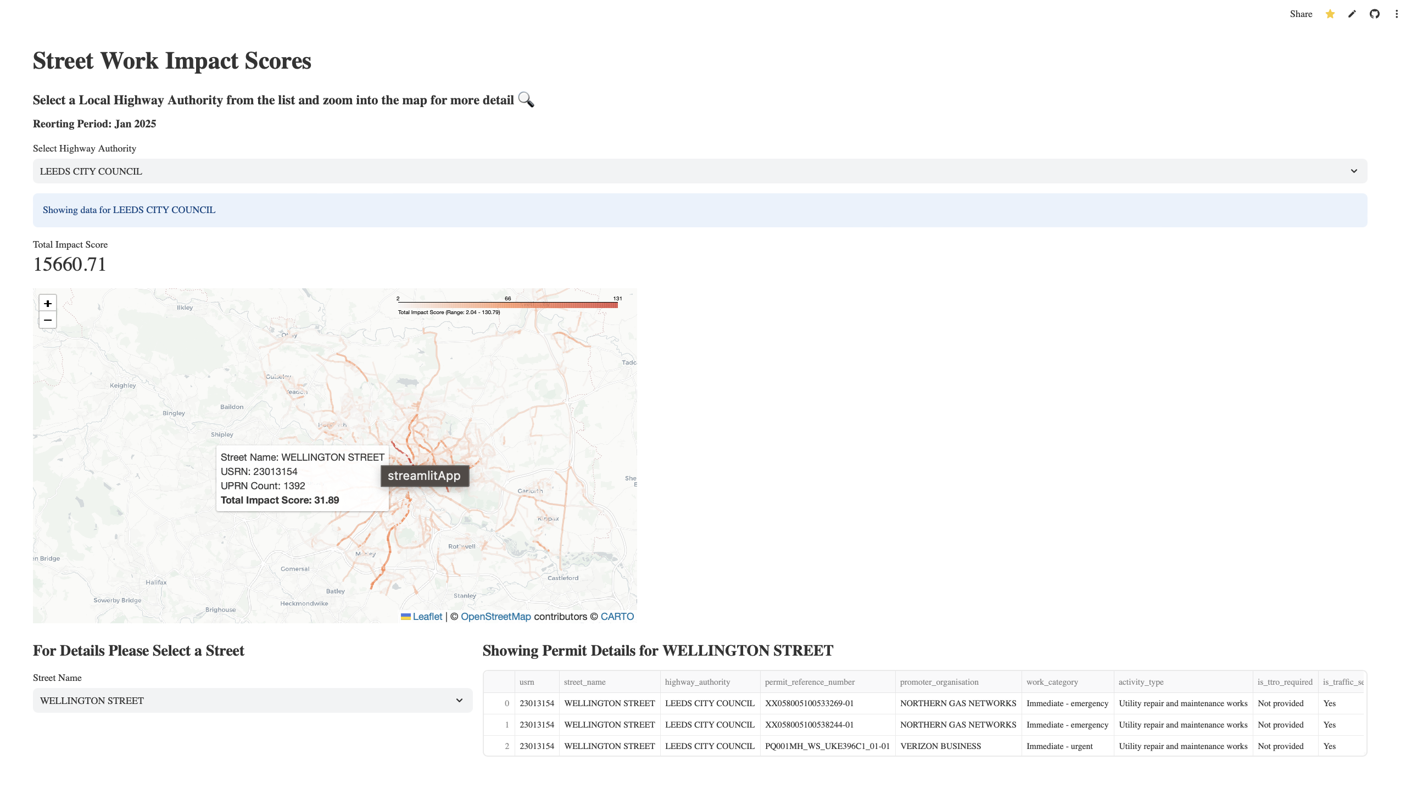Sort table by promoter_organisation column
This screenshot has width=1406, height=805.
(939, 682)
